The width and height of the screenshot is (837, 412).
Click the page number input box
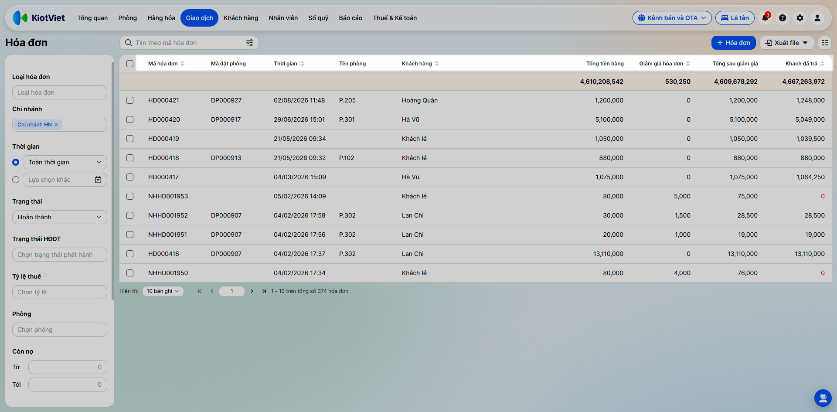click(232, 291)
